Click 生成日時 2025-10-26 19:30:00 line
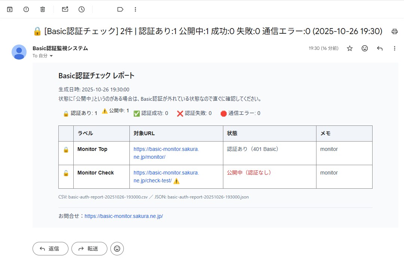Image resolution: width=404 pixels, height=264 pixels. coord(94,89)
